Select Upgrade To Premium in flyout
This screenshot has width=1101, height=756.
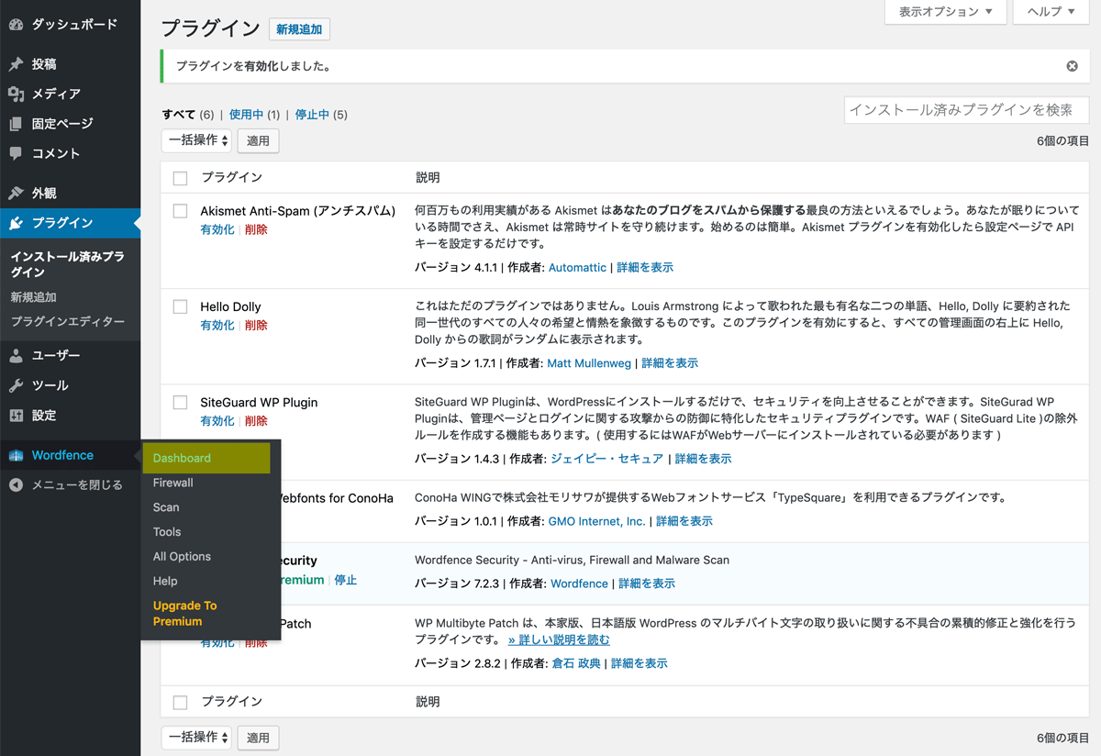click(x=184, y=614)
